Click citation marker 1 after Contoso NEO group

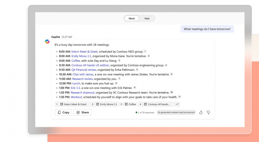(x=145, y=51)
